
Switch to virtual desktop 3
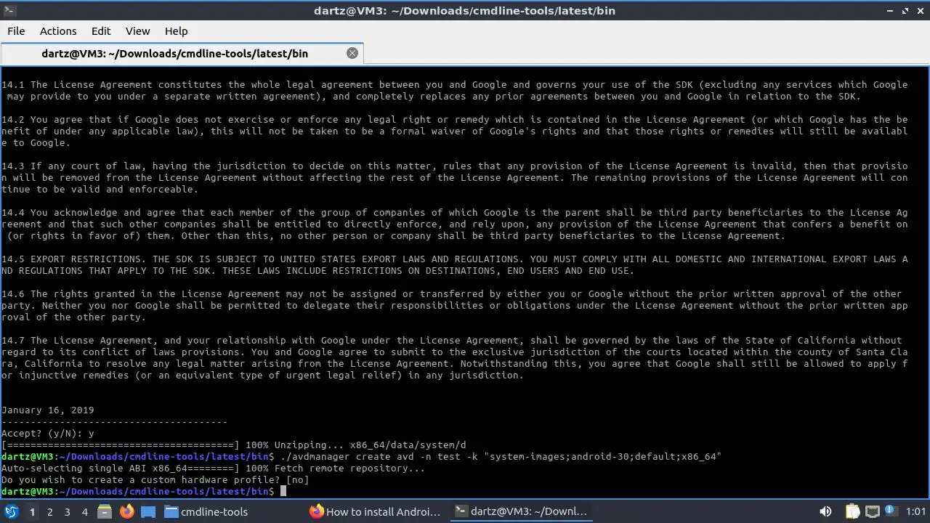67,511
